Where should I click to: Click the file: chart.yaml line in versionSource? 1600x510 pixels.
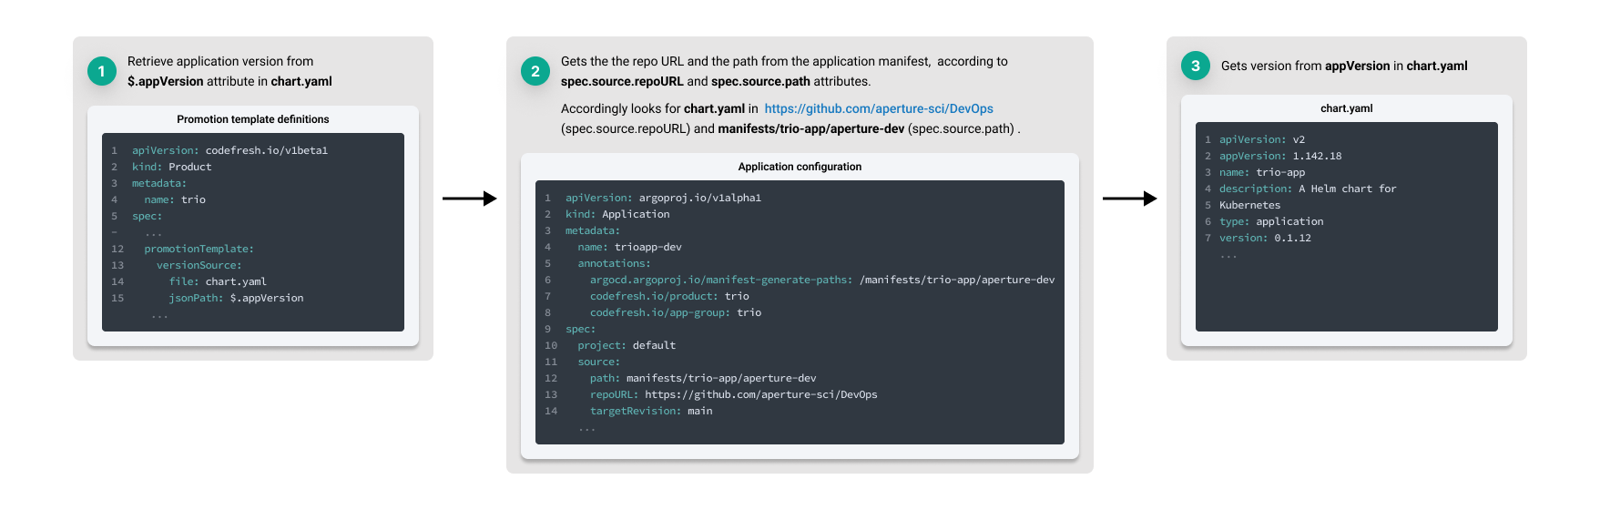point(218,281)
